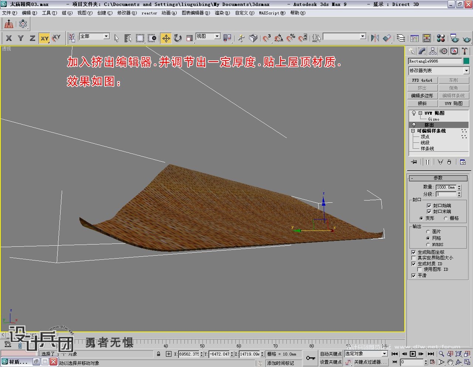Screen dimensions: 473x367
Task: Select the Move tool in toolbar
Action: (166, 38)
